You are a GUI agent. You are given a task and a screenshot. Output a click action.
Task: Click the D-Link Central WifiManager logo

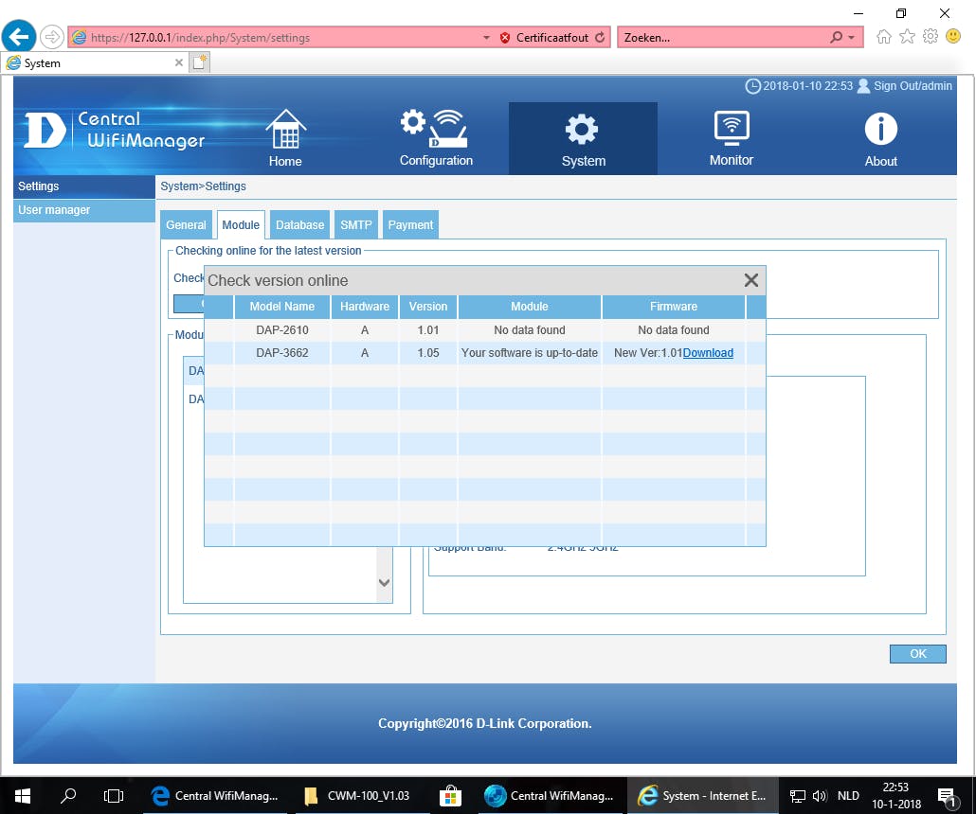coord(115,130)
